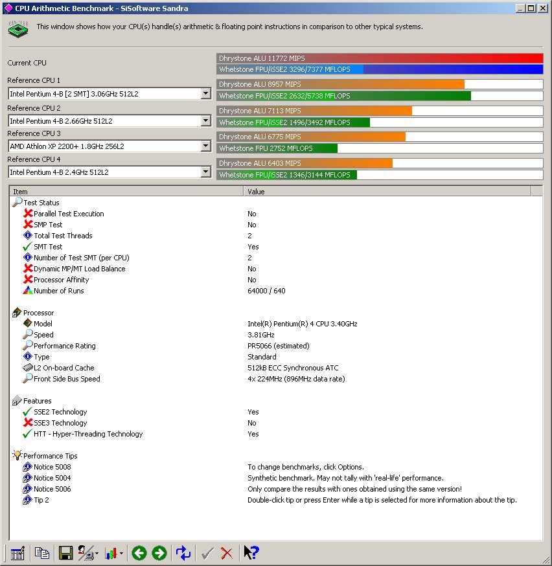Click Dhrystone ALU 7113 MIPS bar
The height and width of the screenshot is (566, 552).
(380, 111)
